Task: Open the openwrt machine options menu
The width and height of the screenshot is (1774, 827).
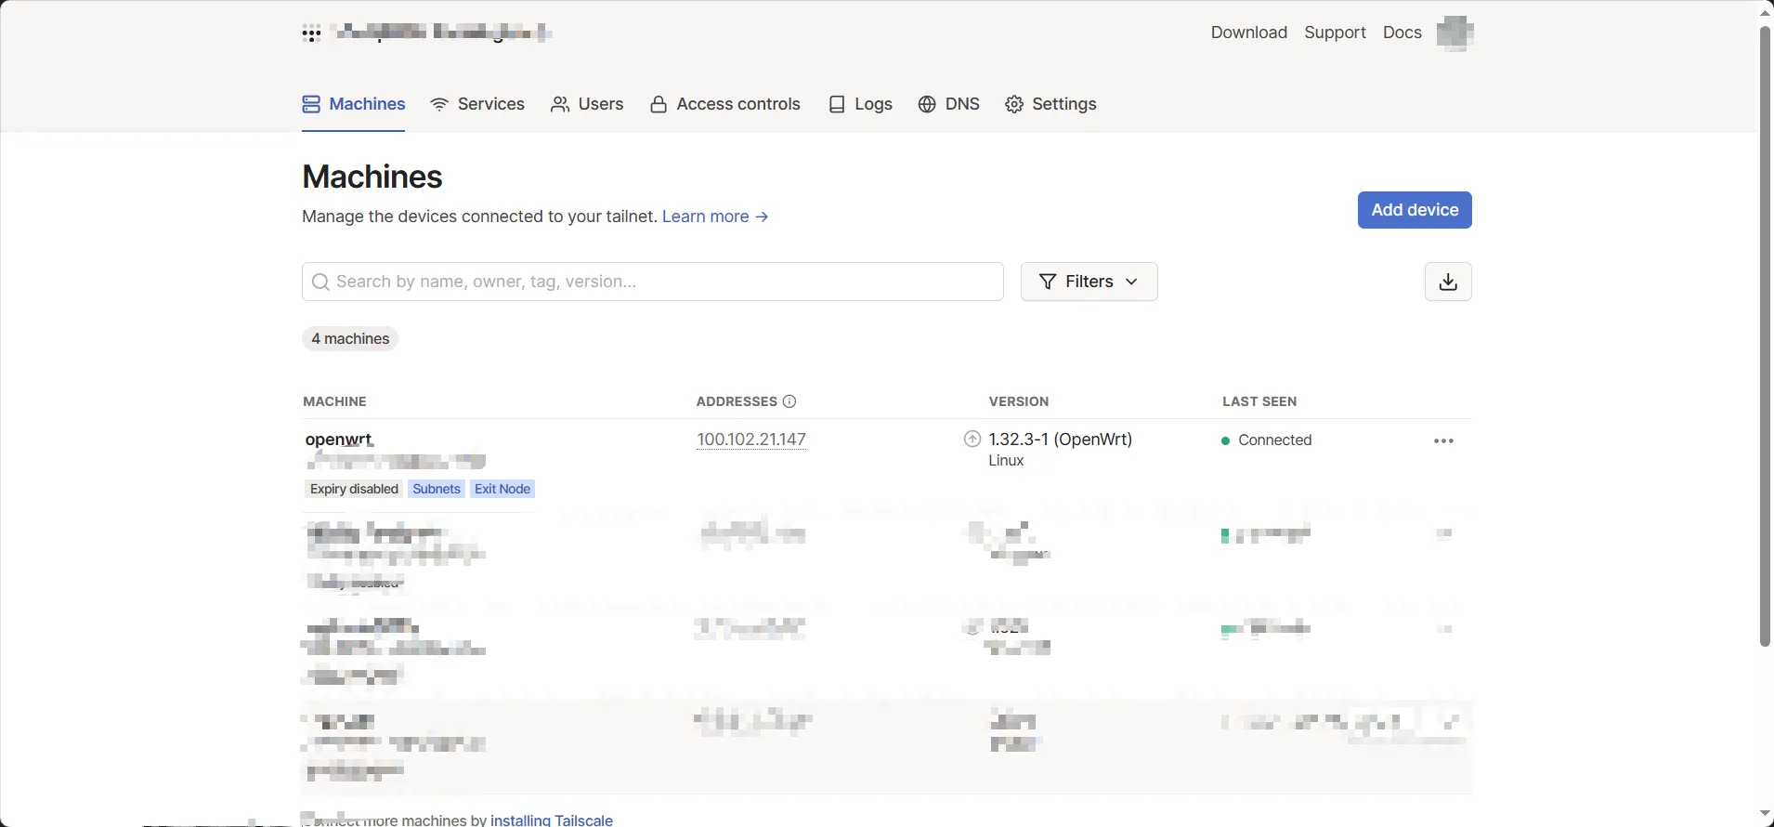Action: click(x=1442, y=440)
